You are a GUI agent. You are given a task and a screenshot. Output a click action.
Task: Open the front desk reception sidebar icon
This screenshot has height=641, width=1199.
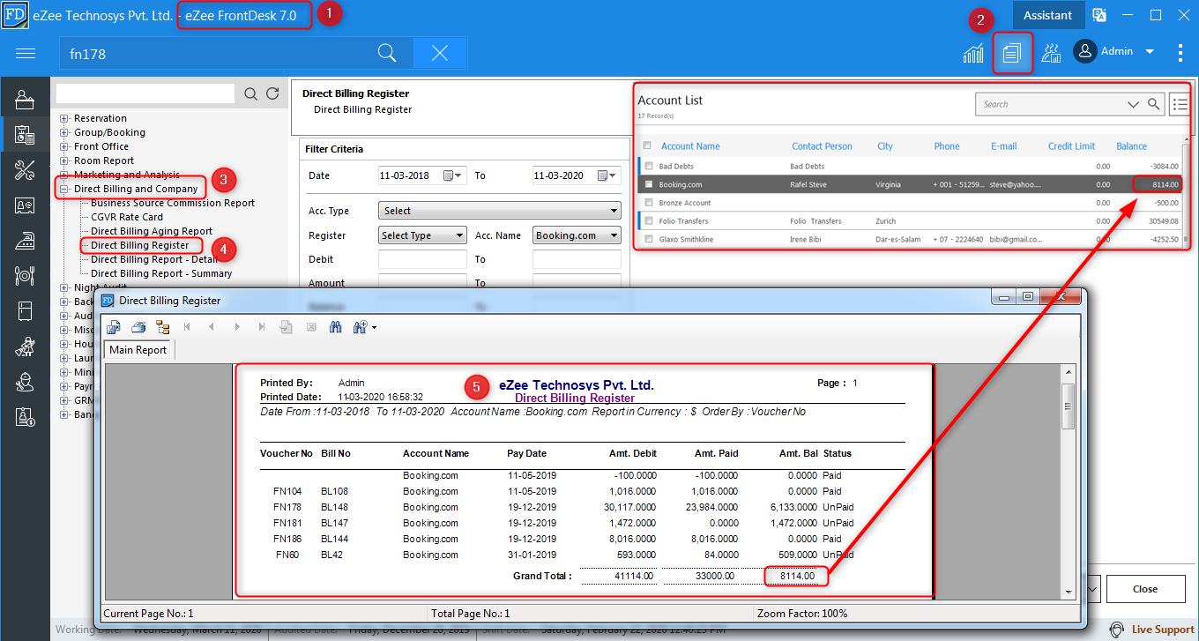[25, 100]
